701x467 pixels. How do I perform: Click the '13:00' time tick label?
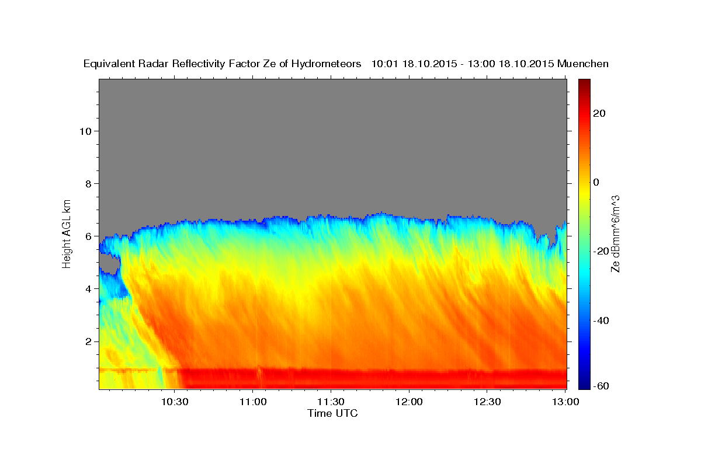pos(564,402)
